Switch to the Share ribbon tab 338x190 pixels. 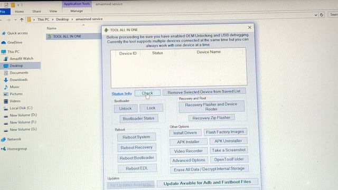coord(36,11)
